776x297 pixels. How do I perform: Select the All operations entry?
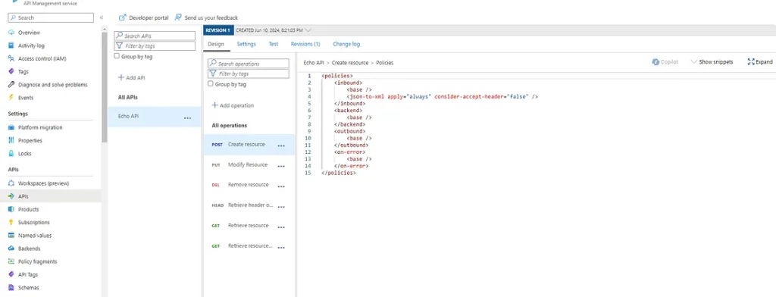229,126
